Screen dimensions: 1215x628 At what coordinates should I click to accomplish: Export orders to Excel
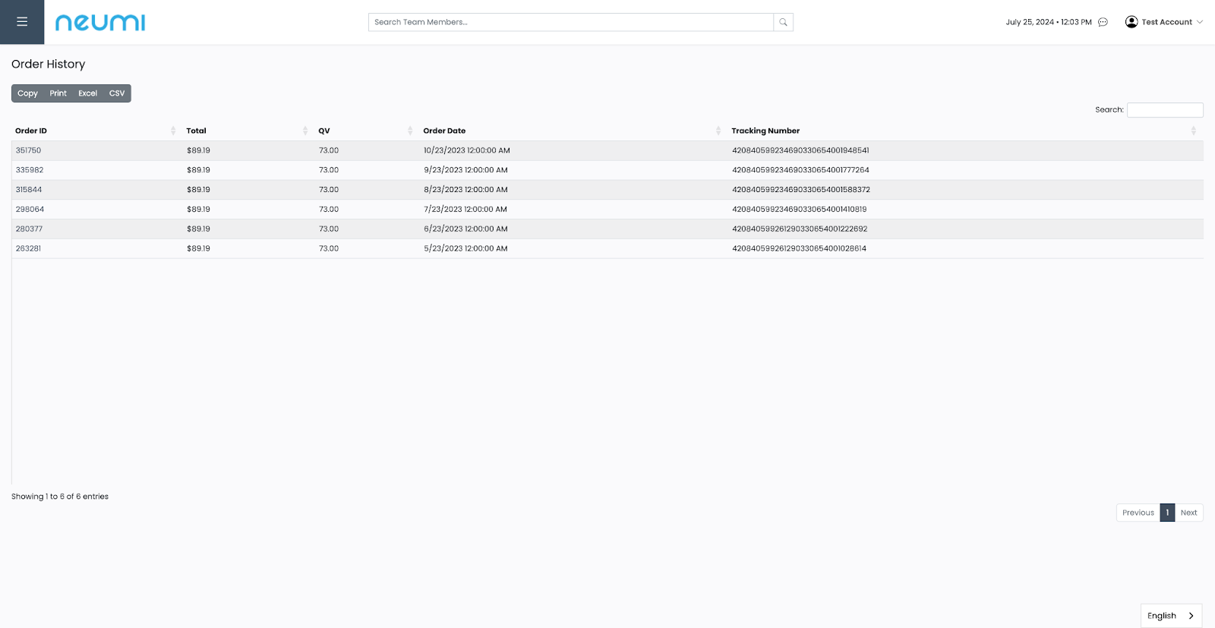tap(88, 93)
